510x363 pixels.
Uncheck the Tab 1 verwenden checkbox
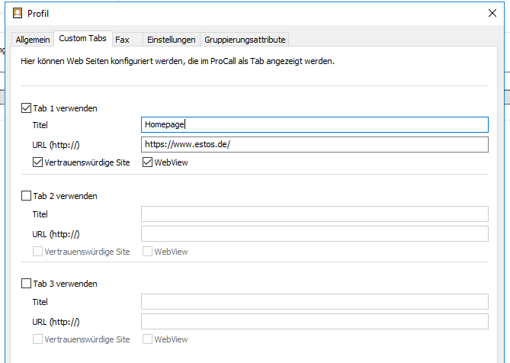tap(27, 108)
